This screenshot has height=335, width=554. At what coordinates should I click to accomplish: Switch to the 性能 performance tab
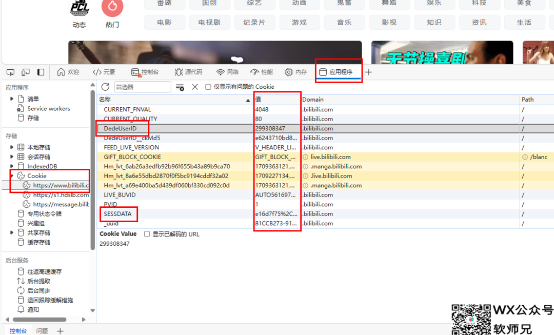pyautogui.click(x=262, y=72)
